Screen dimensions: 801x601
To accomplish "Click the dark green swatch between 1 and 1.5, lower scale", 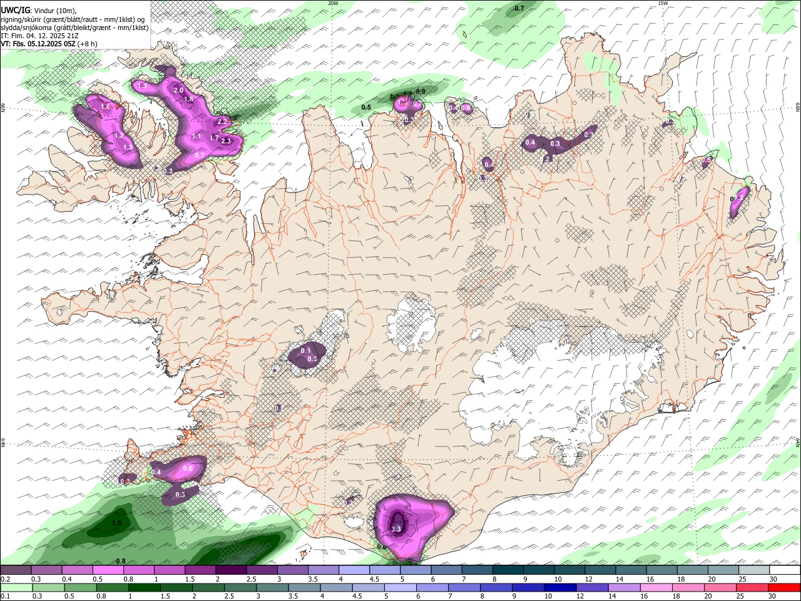I will 143,588.
